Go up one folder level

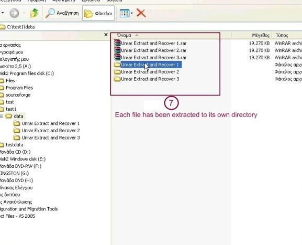pyautogui.click(x=35, y=13)
